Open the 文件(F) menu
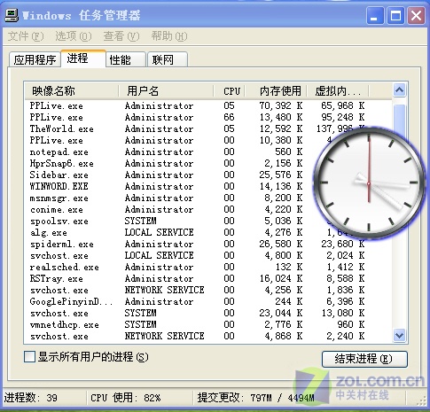The height and width of the screenshot is (412, 430). pyautogui.click(x=26, y=36)
